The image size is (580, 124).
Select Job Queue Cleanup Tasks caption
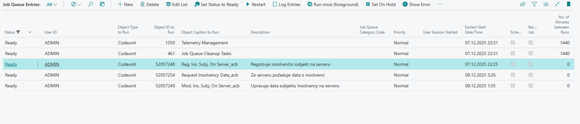click(206, 53)
